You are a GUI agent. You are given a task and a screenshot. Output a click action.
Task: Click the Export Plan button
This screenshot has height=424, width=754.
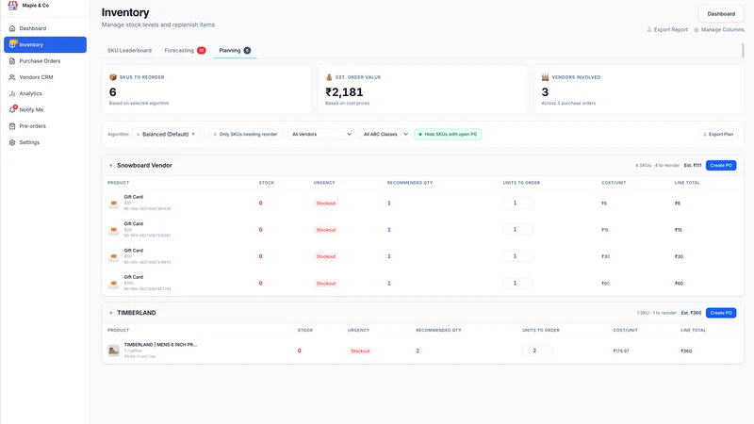point(718,134)
